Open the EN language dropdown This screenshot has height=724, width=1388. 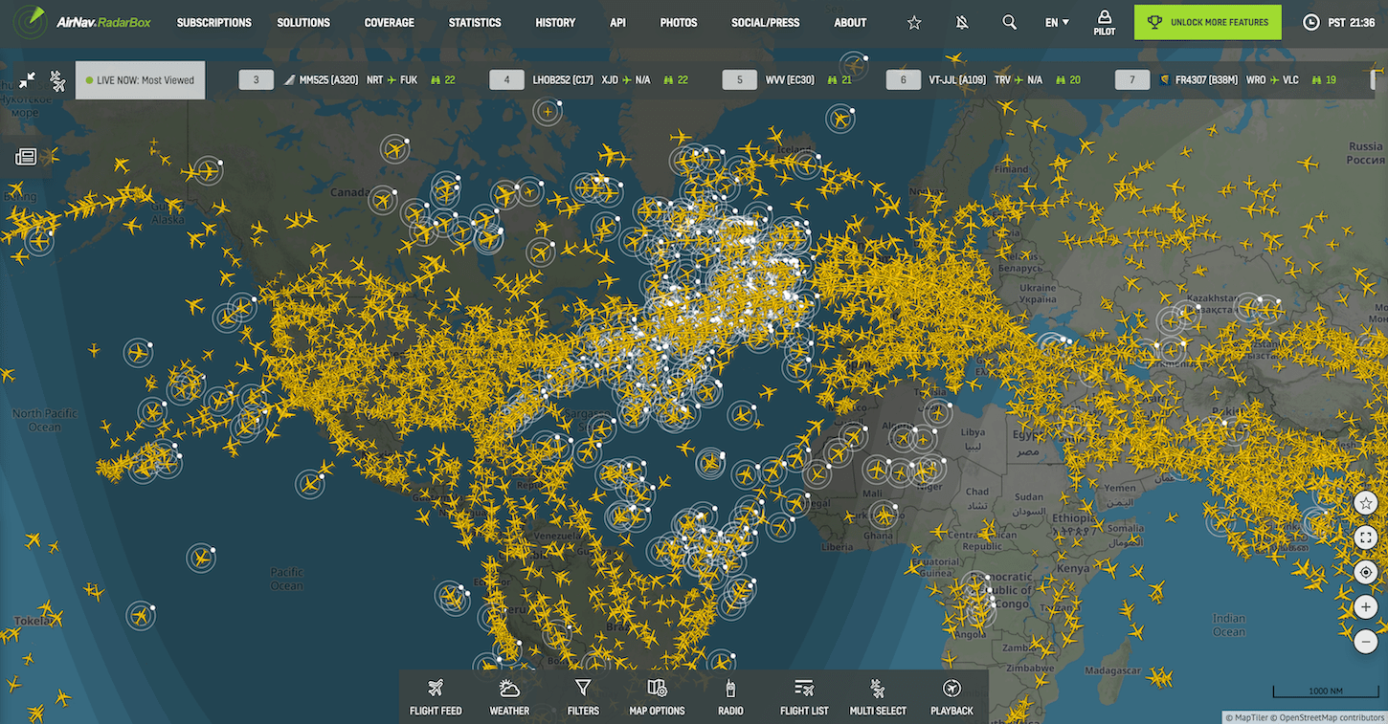pyautogui.click(x=1056, y=21)
